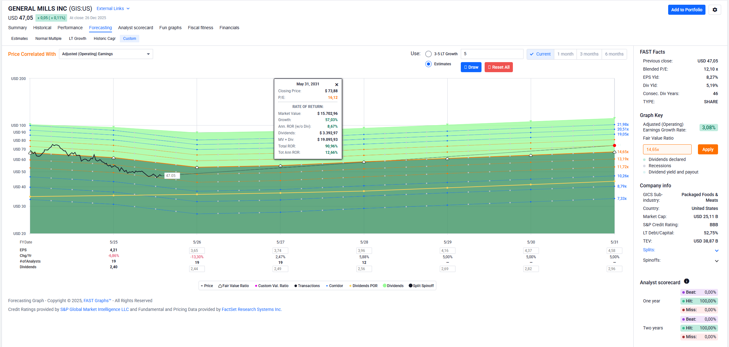
Task: Toggle Dividends legend circle
Action: [385, 286]
